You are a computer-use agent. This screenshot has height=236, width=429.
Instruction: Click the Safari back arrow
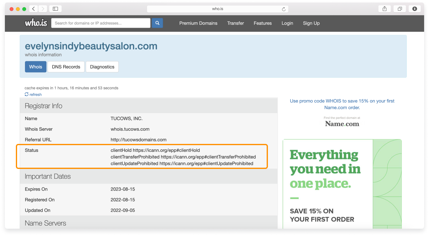(34, 9)
